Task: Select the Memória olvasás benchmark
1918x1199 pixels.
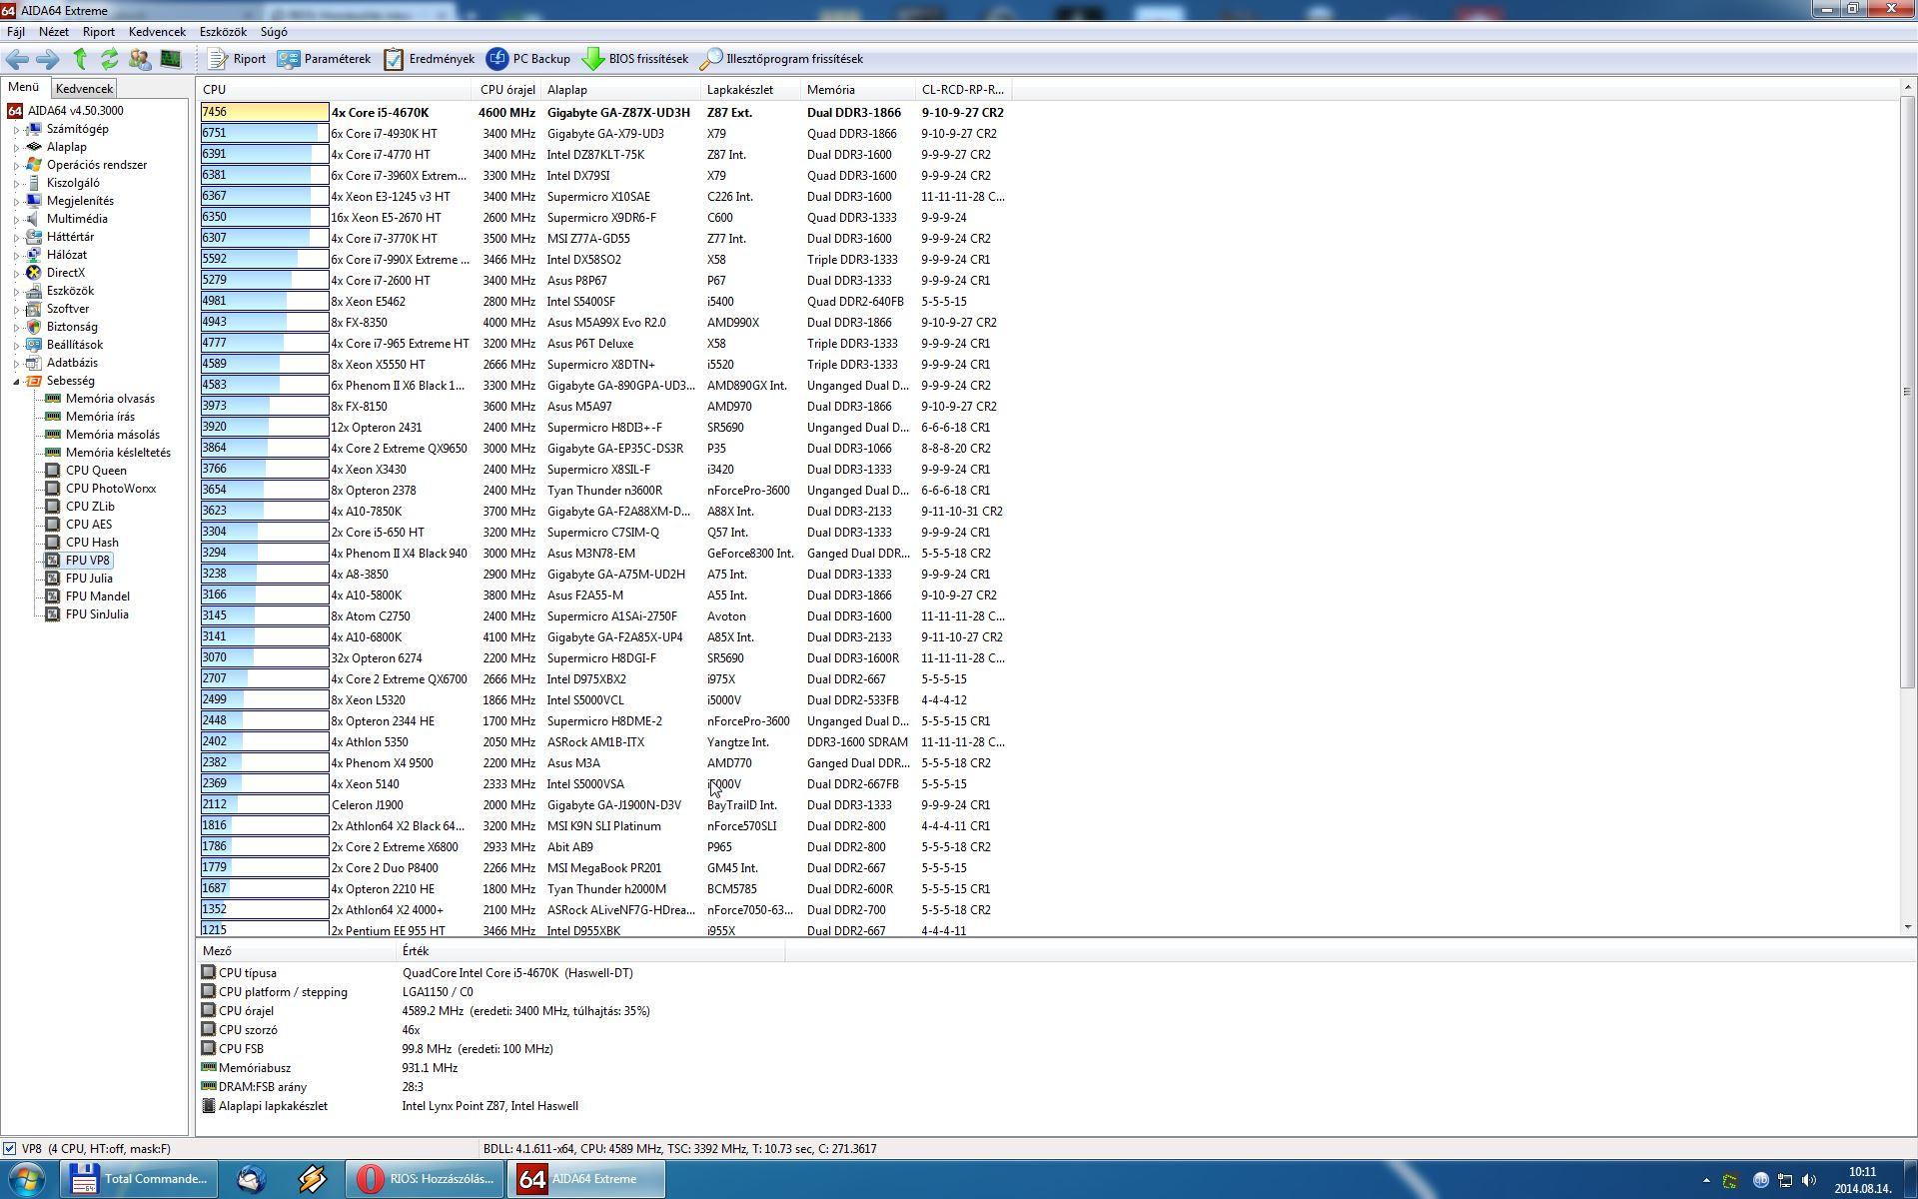Action: click(x=110, y=399)
